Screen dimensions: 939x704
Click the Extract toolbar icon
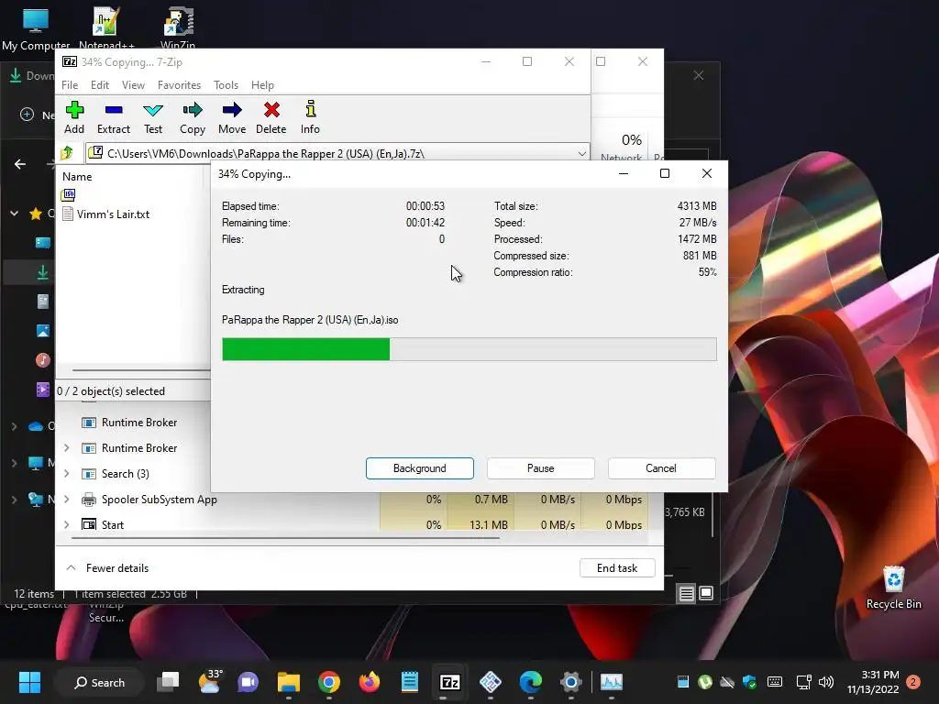[x=113, y=117]
